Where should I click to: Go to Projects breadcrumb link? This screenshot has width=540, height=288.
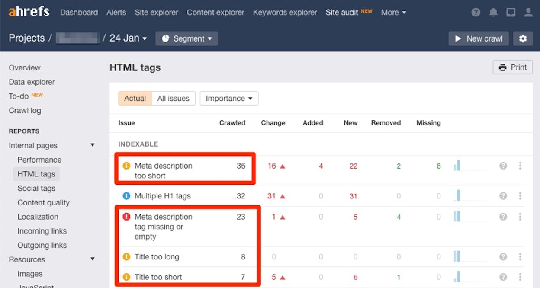[26, 38]
